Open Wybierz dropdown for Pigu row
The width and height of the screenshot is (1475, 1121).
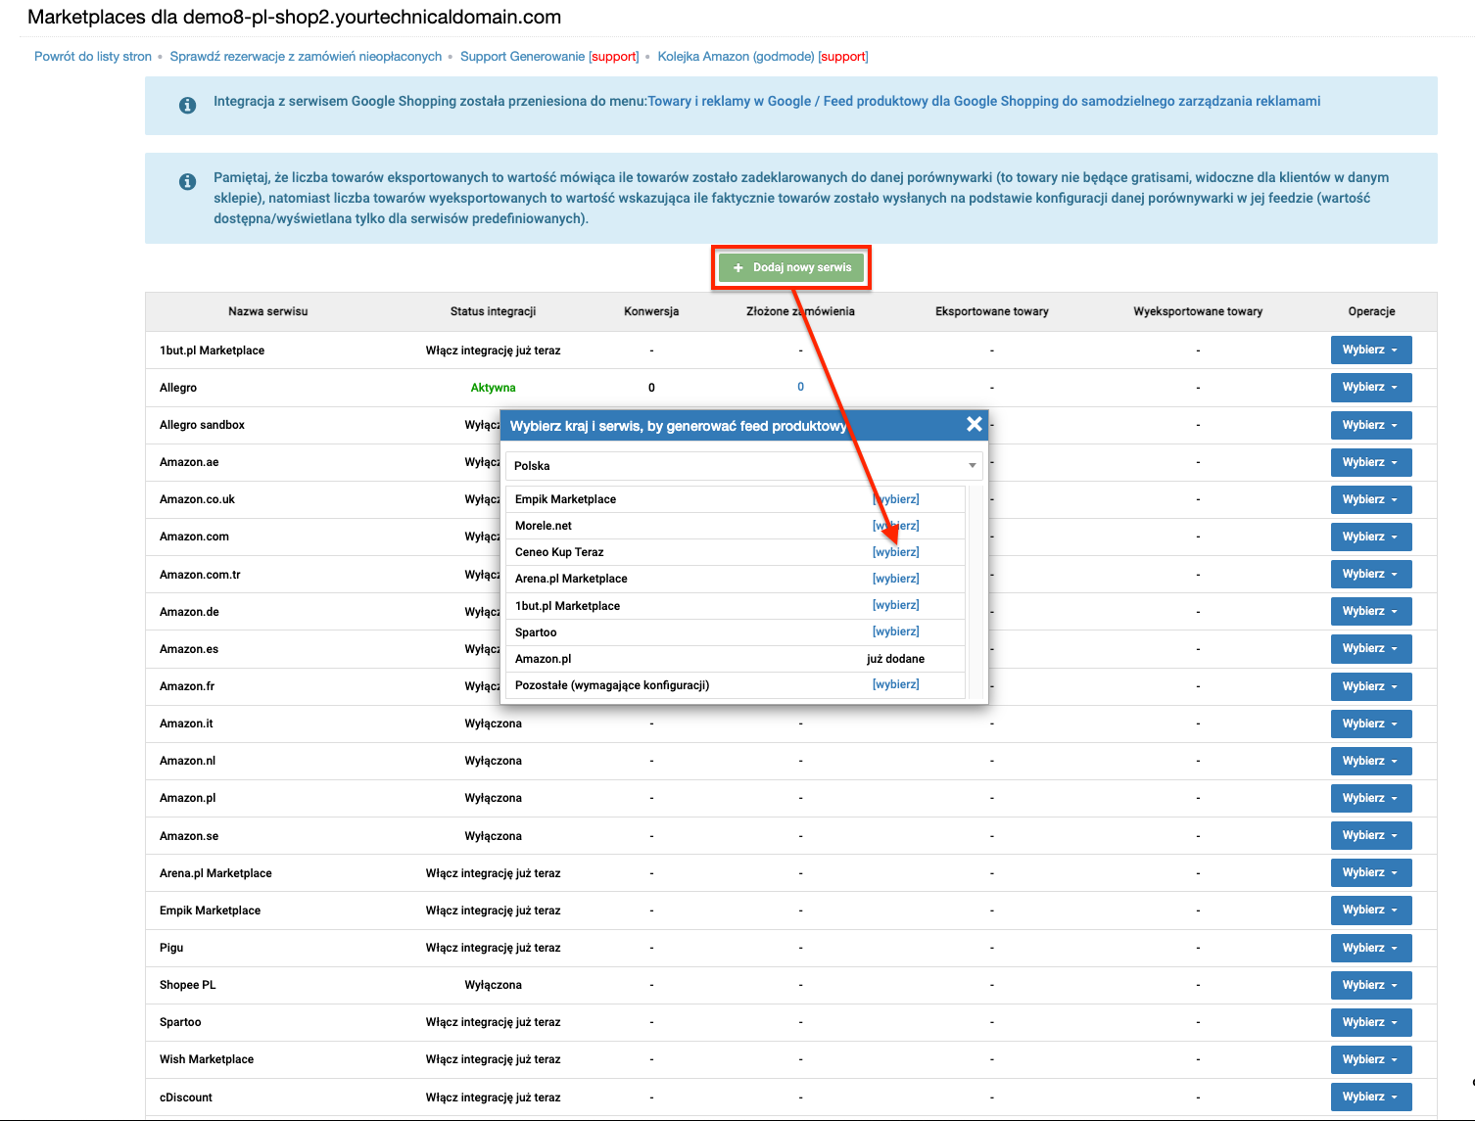[x=1370, y=948]
